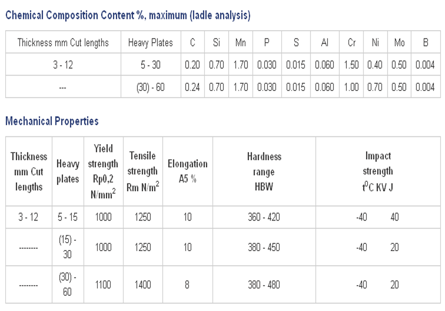Click the 360 - 420 hardness value
Screen dimensions: 445x311
click(264, 217)
